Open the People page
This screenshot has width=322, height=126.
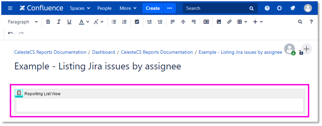coord(104,8)
